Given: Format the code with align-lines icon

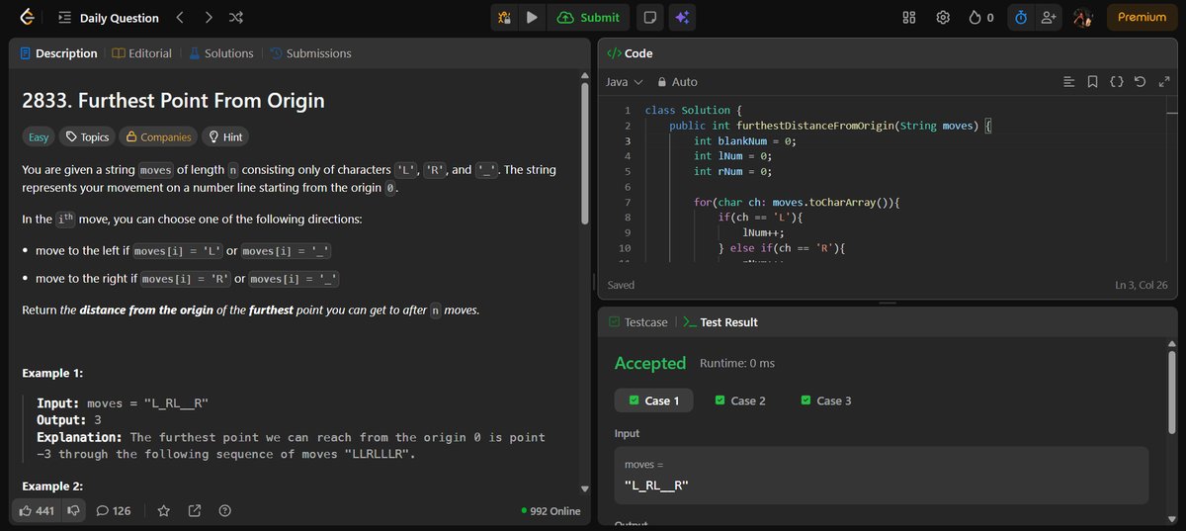Looking at the screenshot, I should [1068, 82].
